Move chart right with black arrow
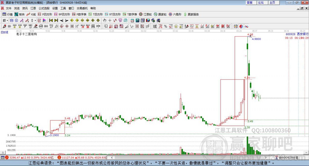Image resolution: width=309 pixels, height=166 pixels. pyautogui.click(x=67, y=20)
